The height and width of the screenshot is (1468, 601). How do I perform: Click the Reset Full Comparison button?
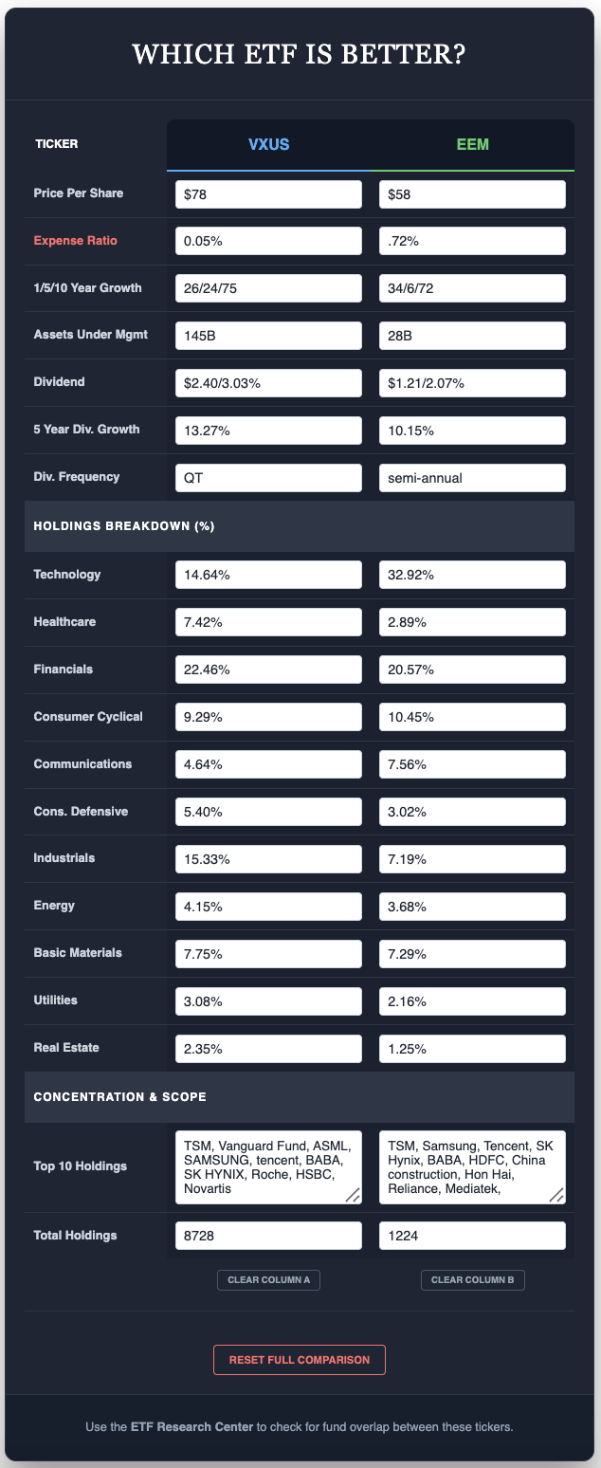300,1360
